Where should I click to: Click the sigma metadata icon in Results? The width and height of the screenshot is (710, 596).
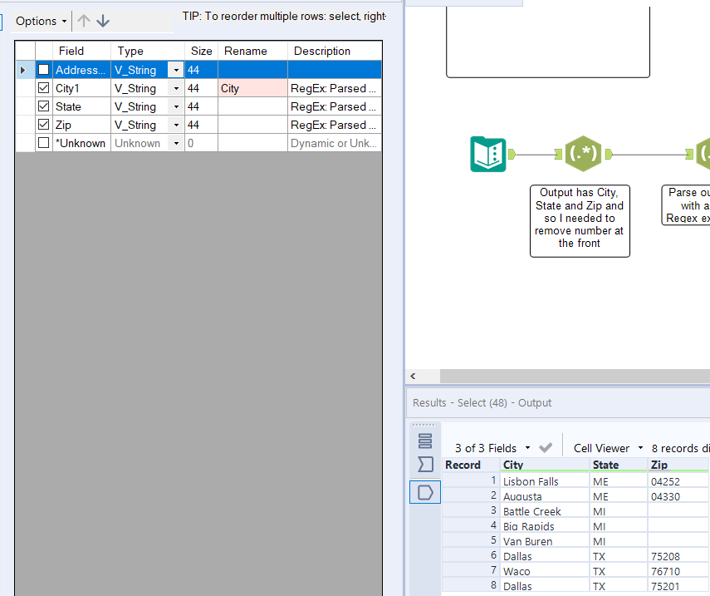(x=425, y=464)
